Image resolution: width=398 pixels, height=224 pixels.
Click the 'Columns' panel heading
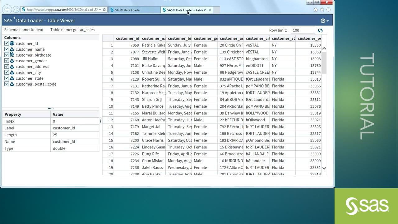12,38
